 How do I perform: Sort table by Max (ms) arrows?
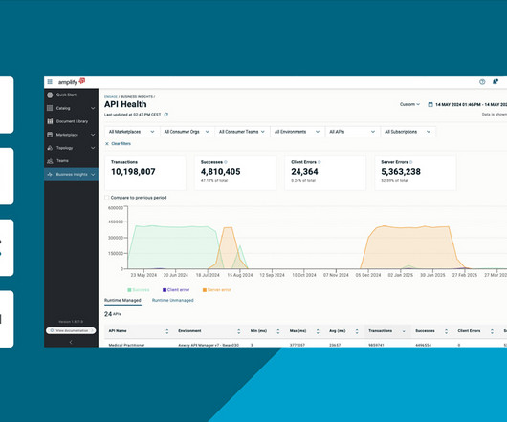coord(318,331)
